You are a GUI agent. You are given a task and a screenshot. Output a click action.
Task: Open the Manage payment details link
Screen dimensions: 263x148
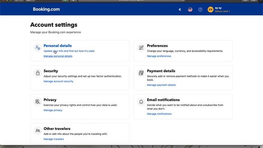pyautogui.click(x=161, y=85)
